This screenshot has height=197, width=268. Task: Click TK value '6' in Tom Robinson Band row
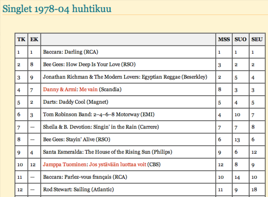[19, 114]
